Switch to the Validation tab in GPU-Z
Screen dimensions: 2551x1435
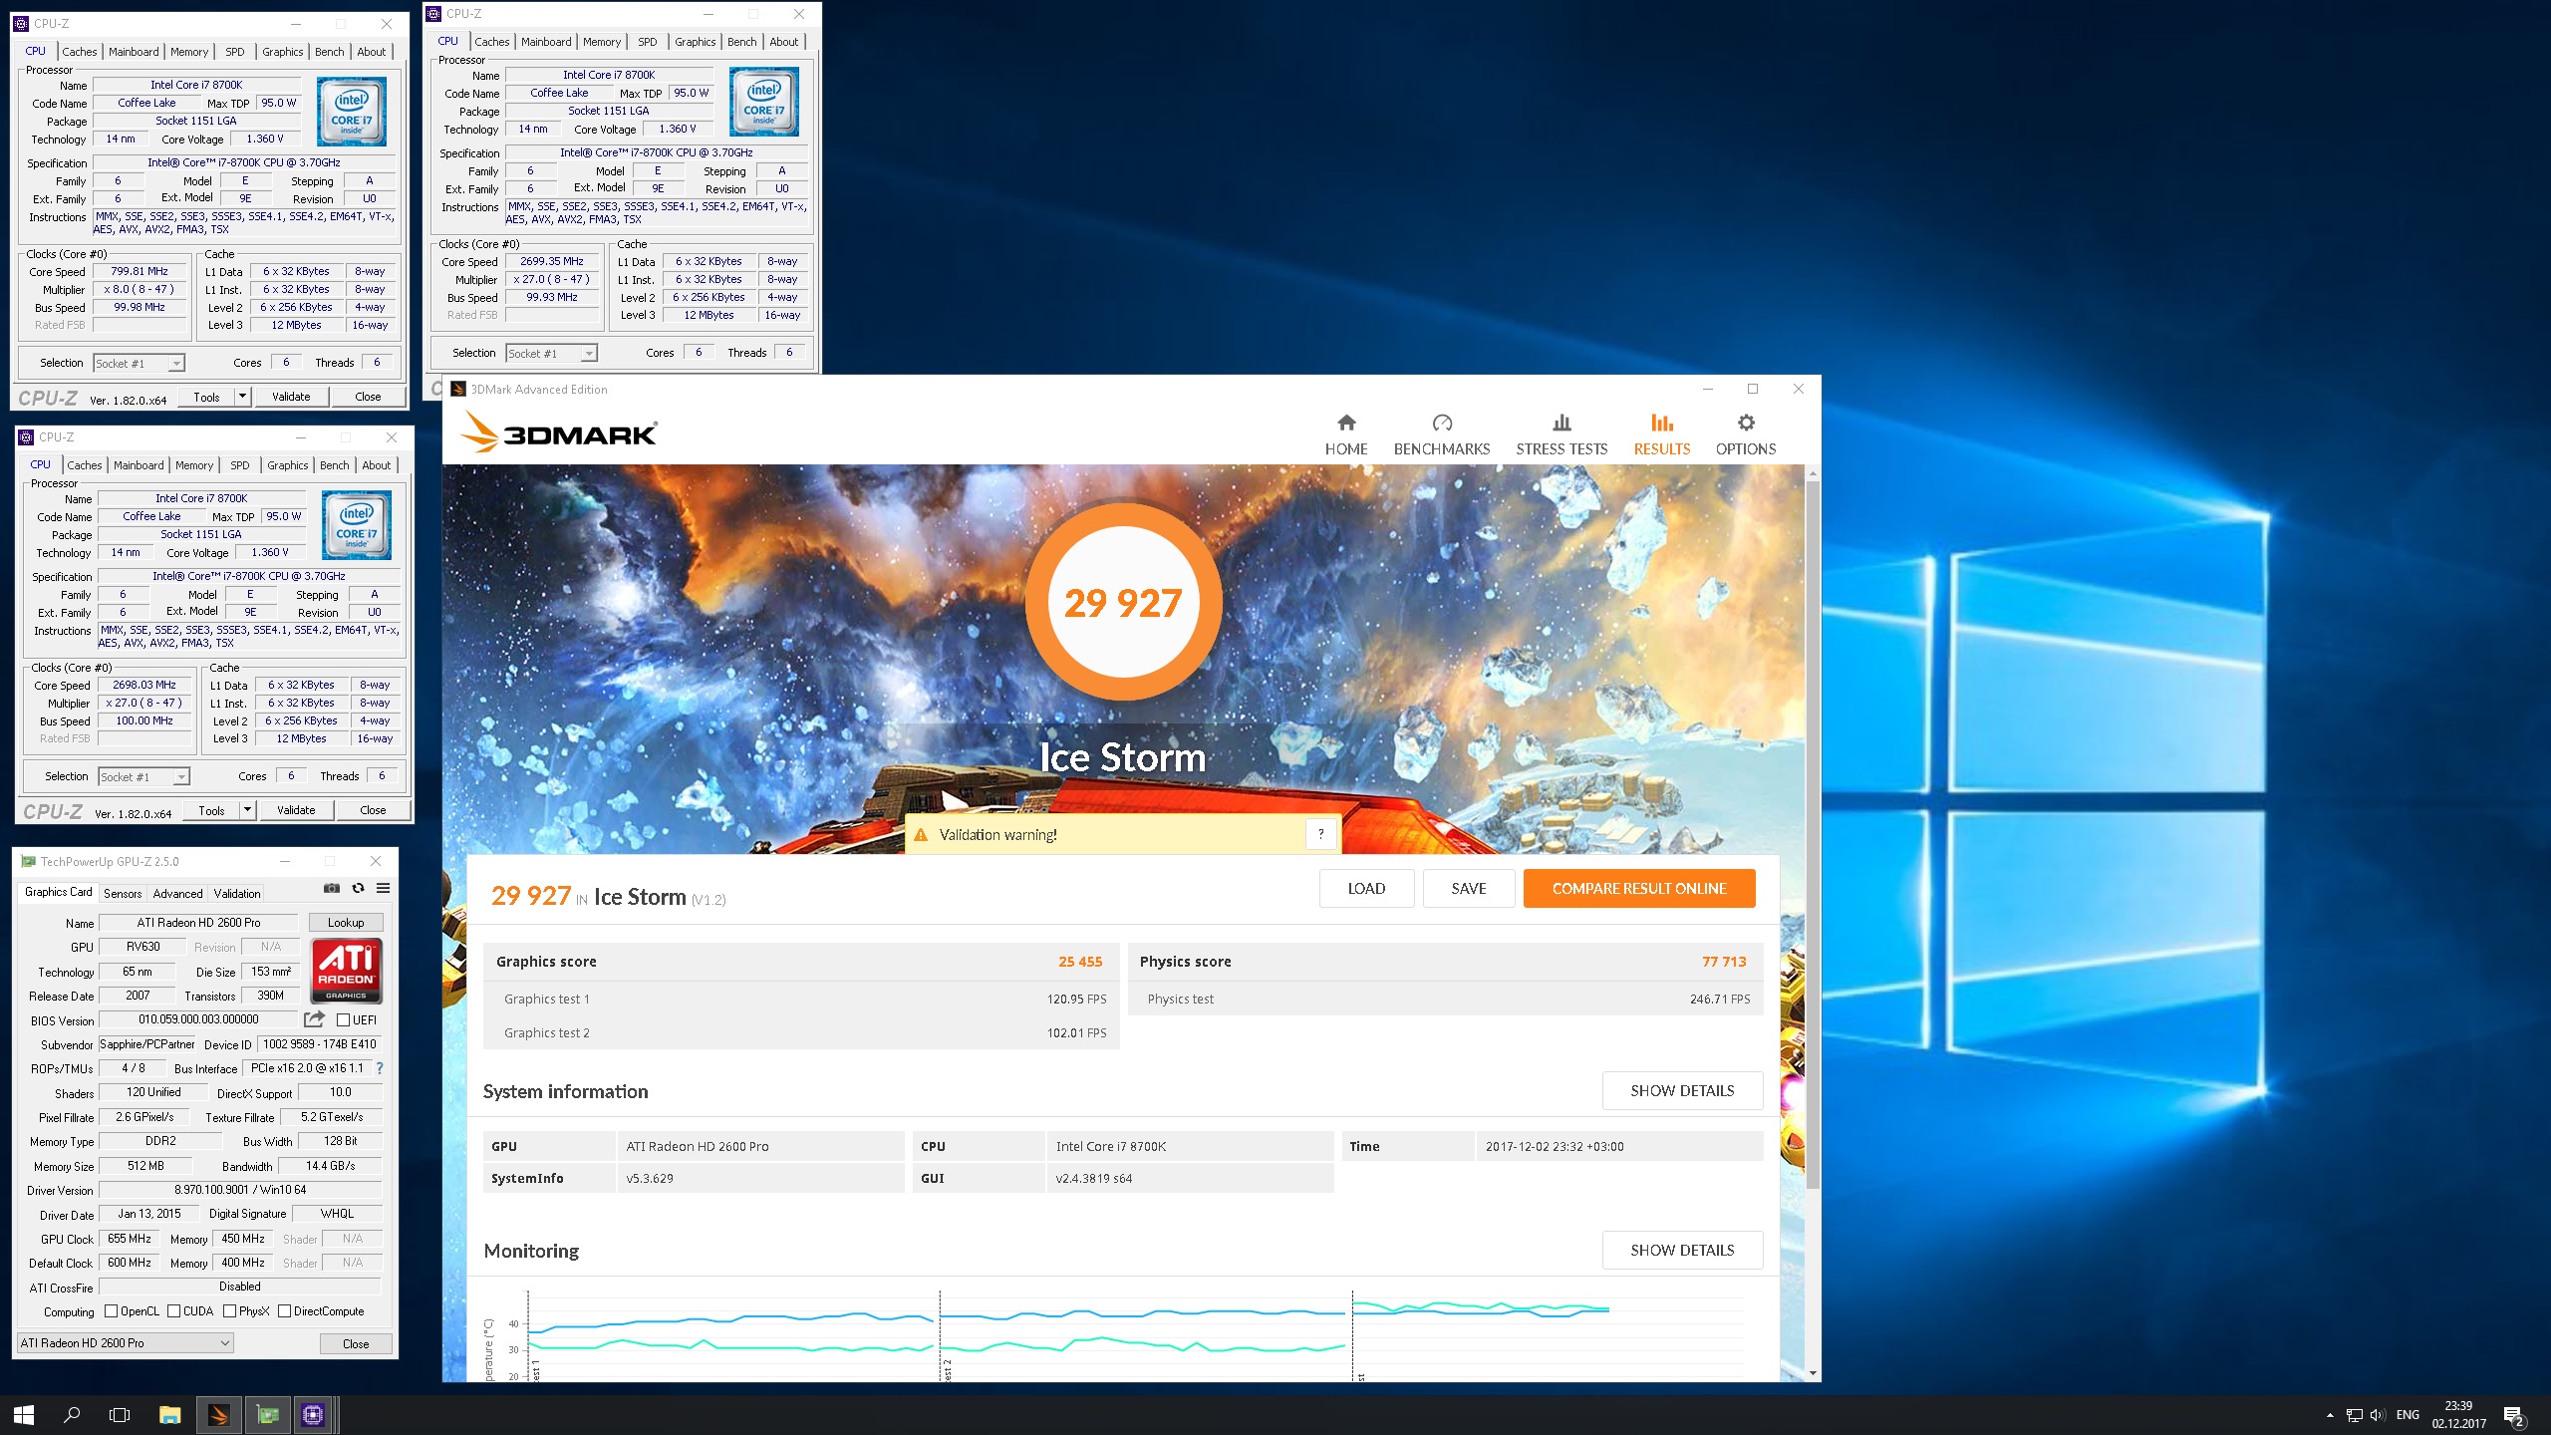pyautogui.click(x=237, y=894)
